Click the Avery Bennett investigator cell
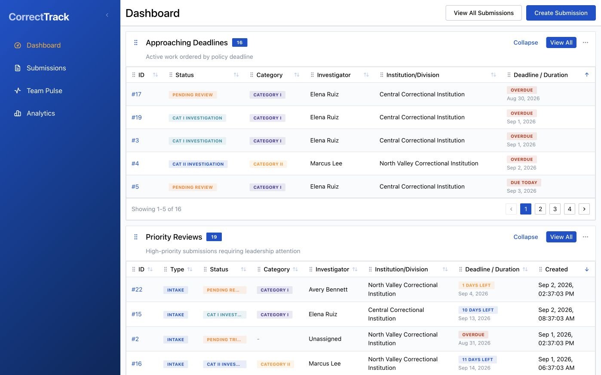 (x=328, y=290)
